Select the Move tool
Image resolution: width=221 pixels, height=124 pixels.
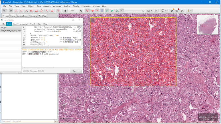point(11,11)
